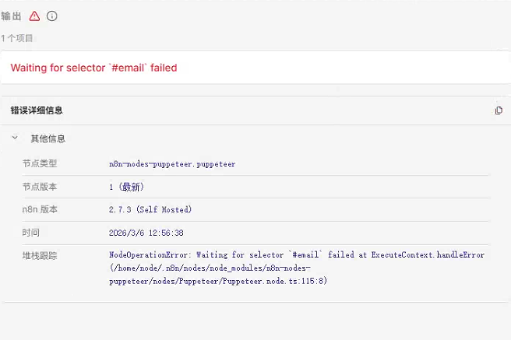Select the timestamp 2026/3/6 12:56:38
The width and height of the screenshot is (511, 340).
pos(146,233)
